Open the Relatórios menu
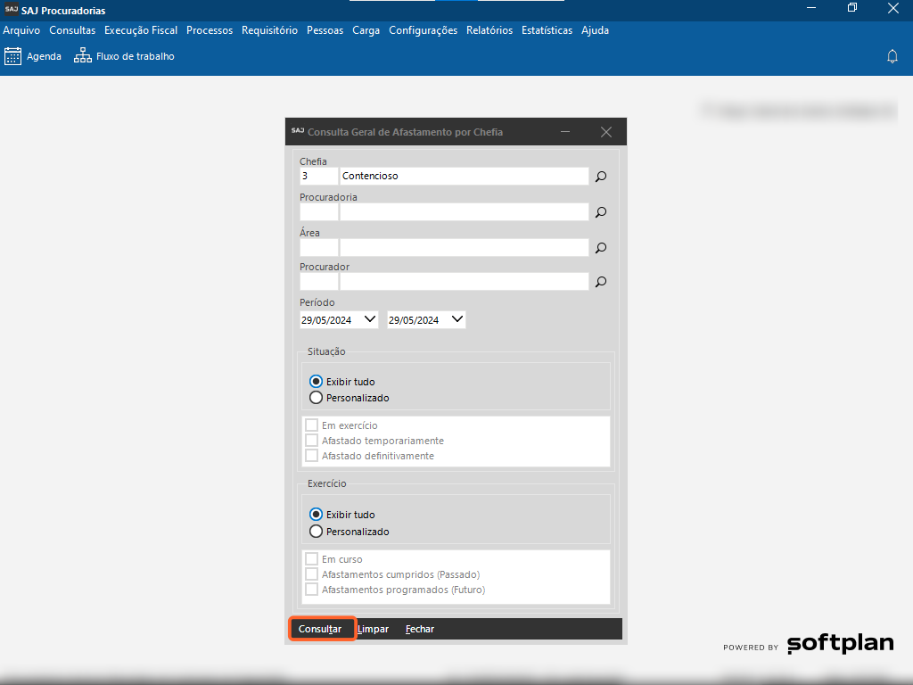The image size is (913, 685). point(489,30)
